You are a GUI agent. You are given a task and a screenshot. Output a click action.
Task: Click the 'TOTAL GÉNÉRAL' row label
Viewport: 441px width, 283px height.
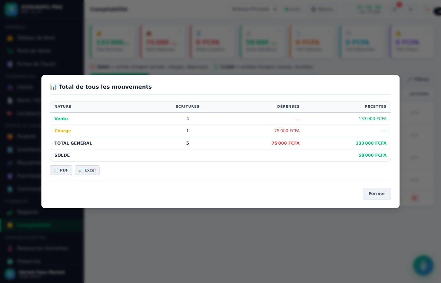pyautogui.click(x=73, y=143)
